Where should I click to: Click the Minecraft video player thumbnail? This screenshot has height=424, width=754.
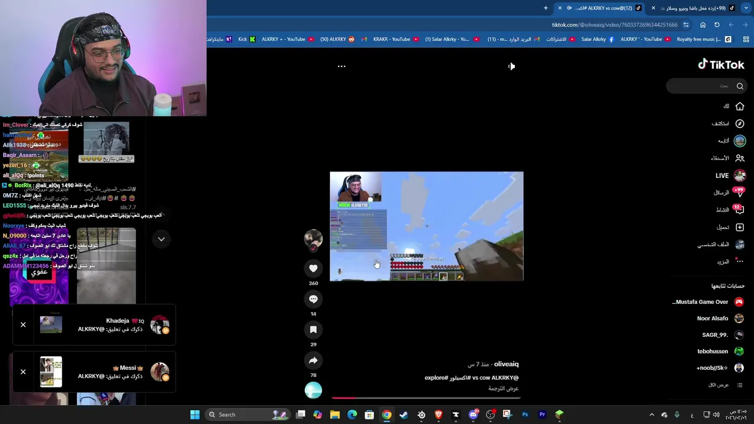tap(426, 226)
